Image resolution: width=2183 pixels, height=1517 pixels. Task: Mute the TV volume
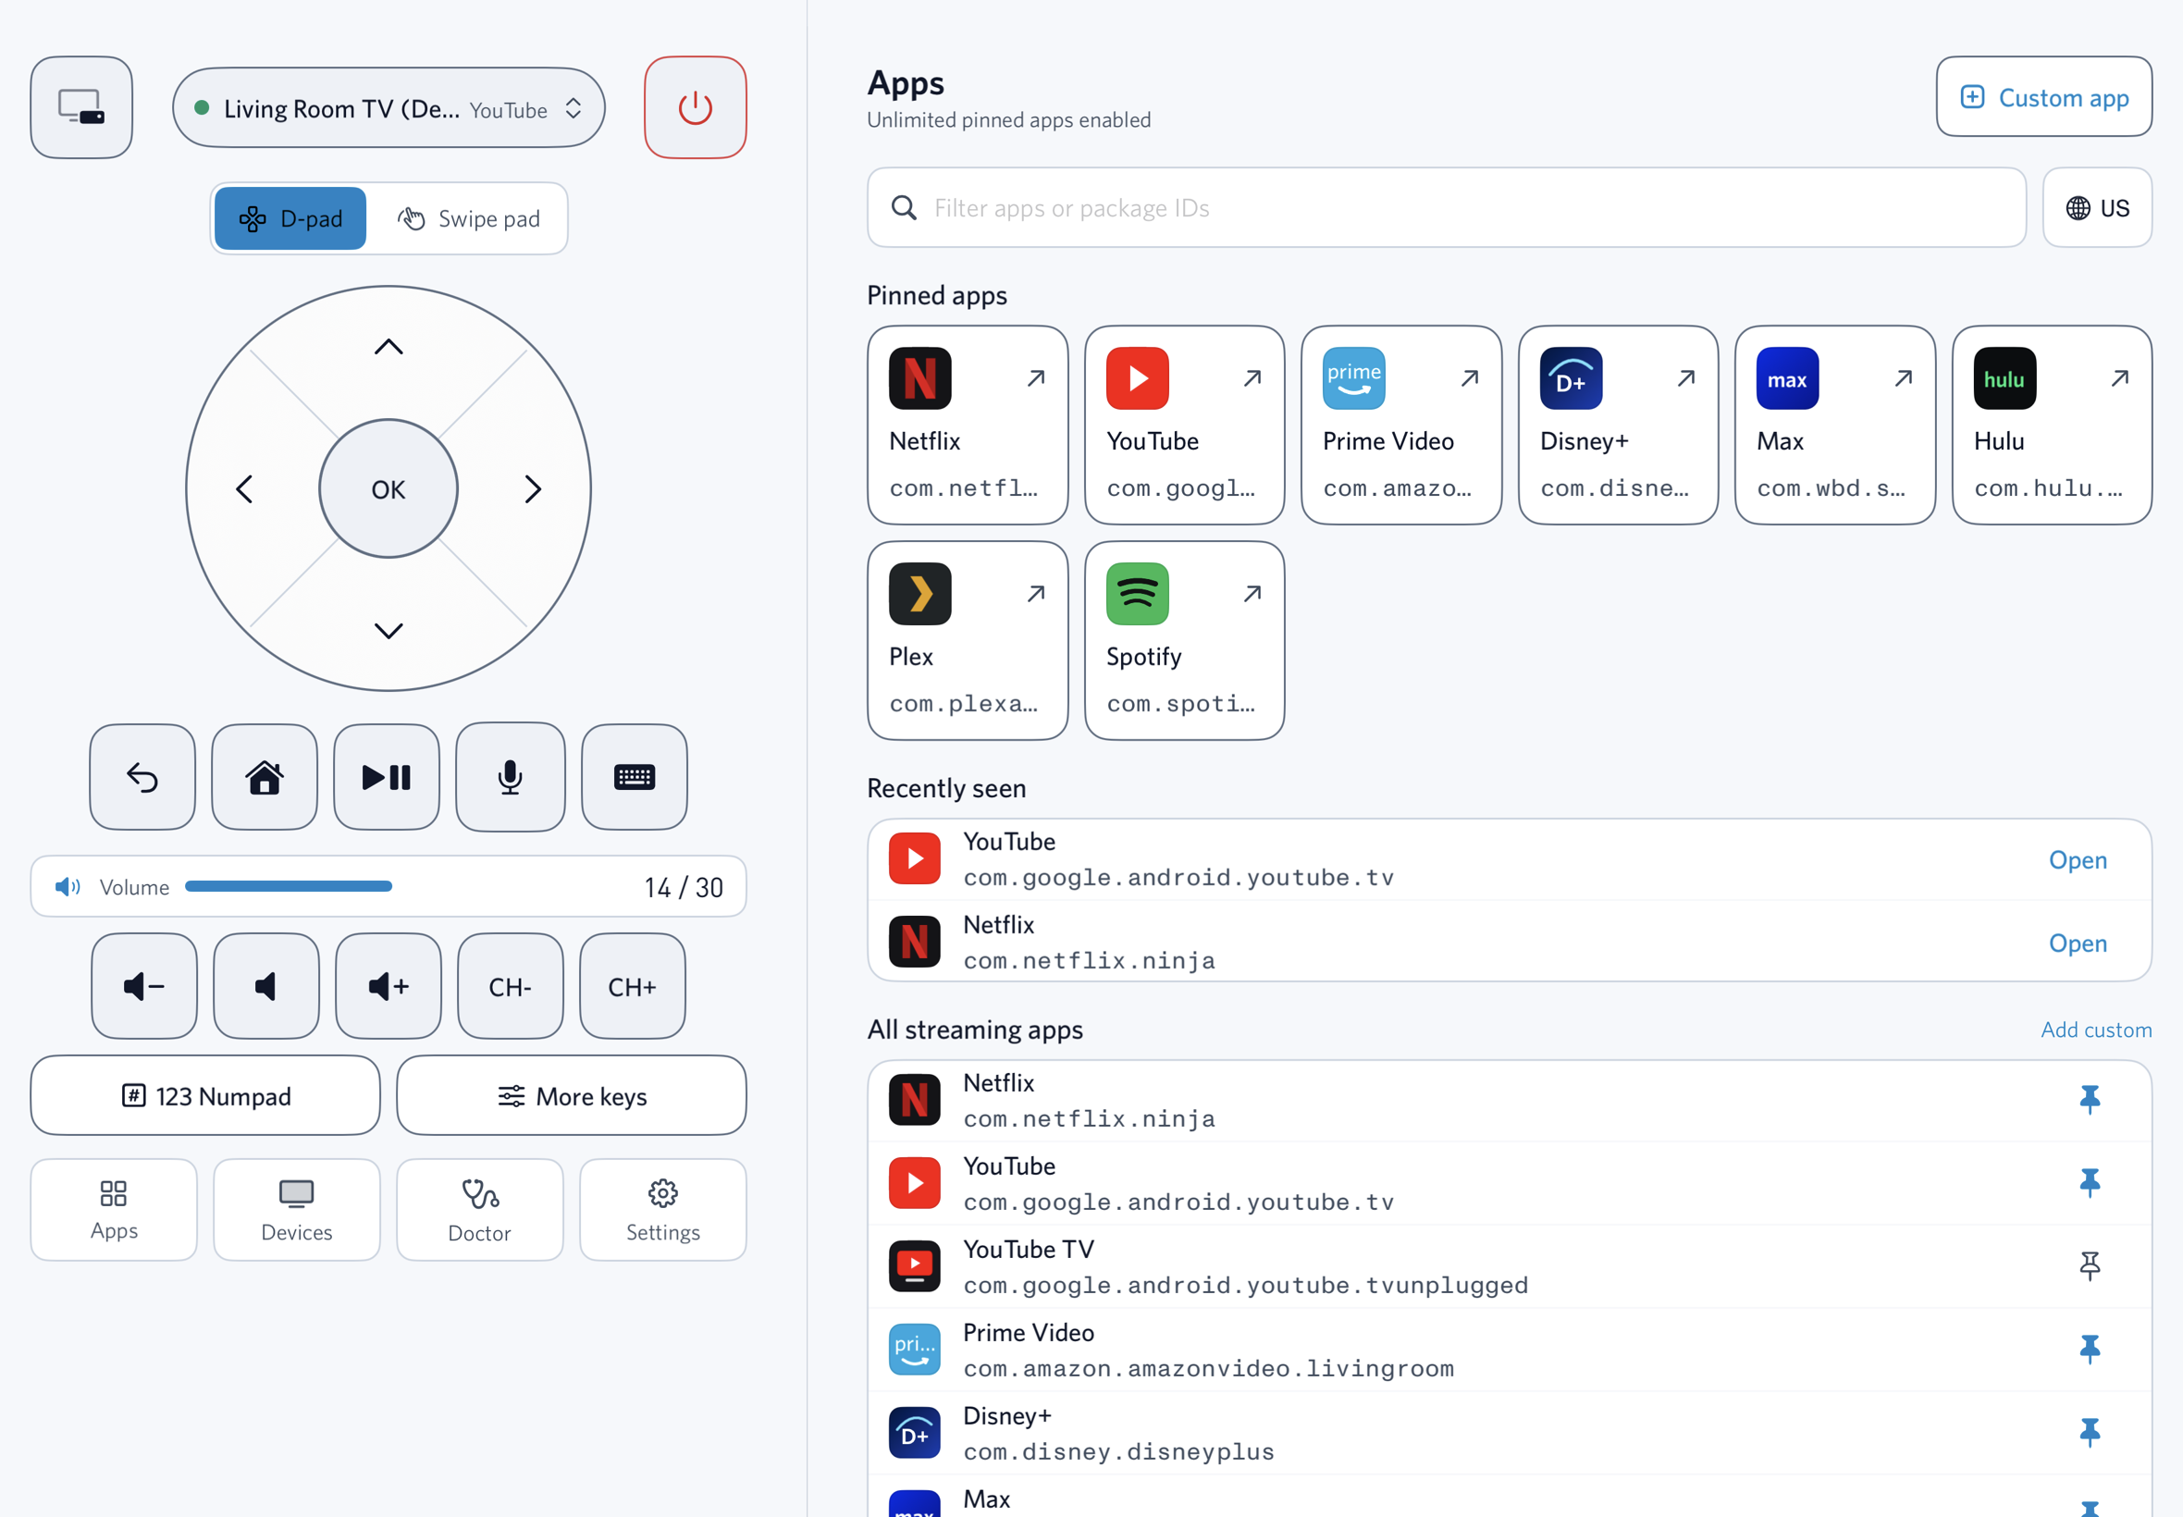pyautogui.click(x=266, y=986)
